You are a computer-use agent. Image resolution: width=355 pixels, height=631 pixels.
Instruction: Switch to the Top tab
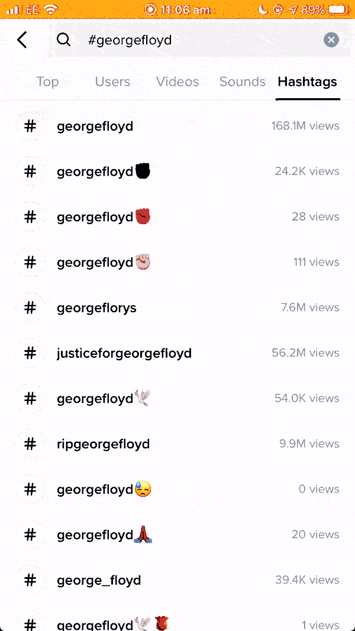coord(47,82)
